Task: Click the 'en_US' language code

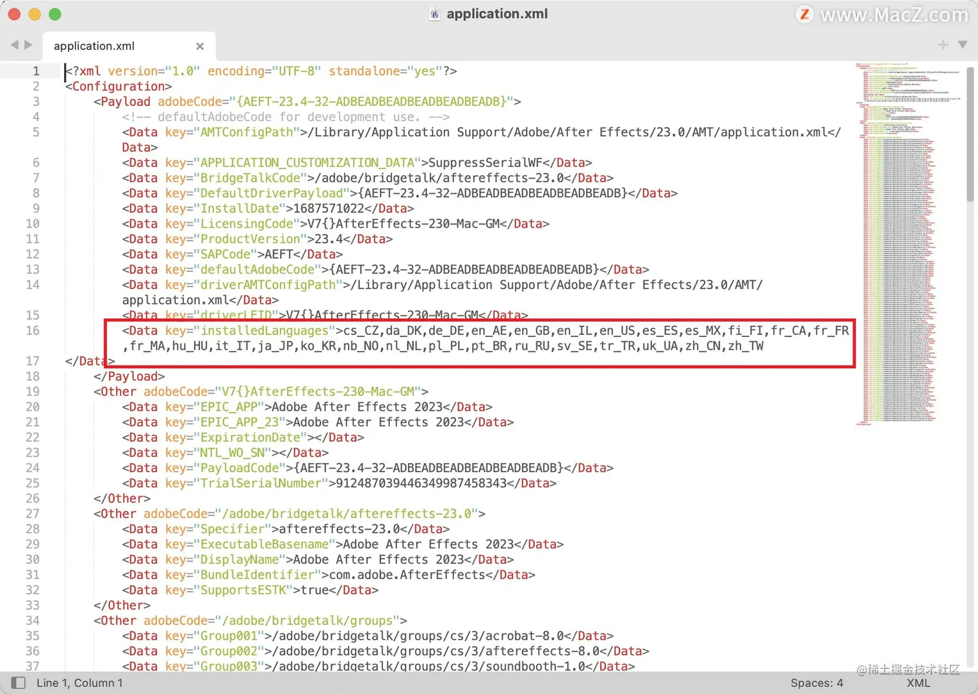Action: point(617,331)
